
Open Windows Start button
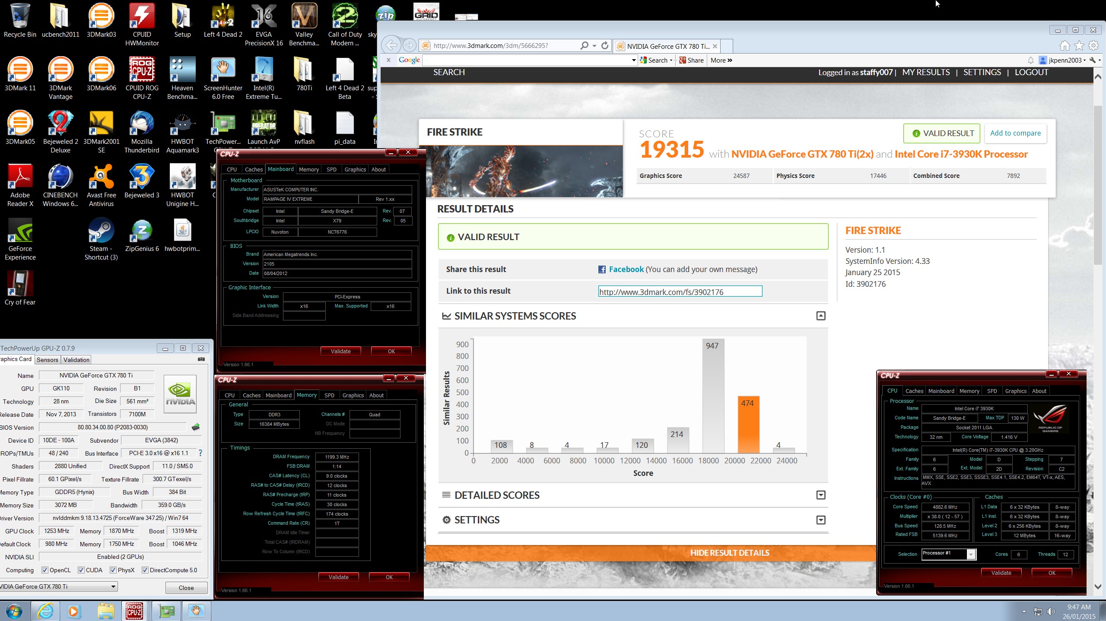pyautogui.click(x=14, y=611)
